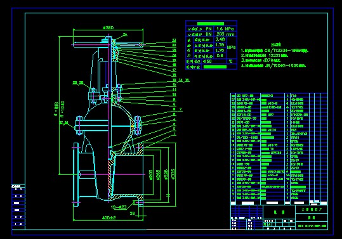Screen dimensions: 342x239
Task: Select note line citing GB/T12234-1989
Action: 275,51
